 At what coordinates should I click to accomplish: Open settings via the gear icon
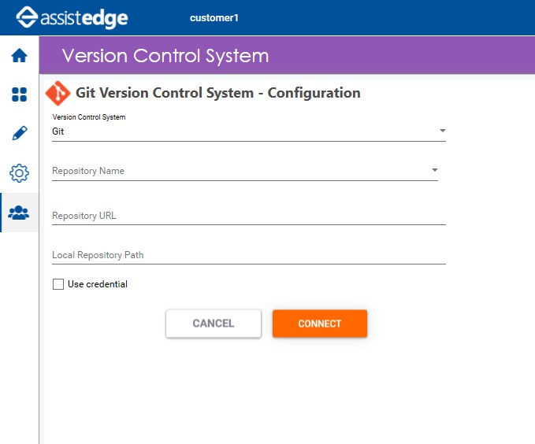click(x=19, y=173)
